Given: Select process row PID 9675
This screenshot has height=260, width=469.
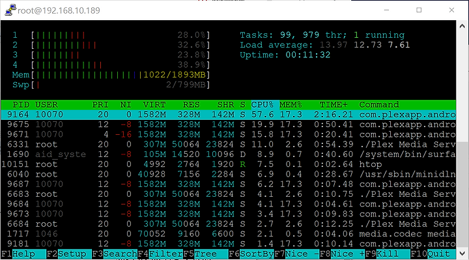Looking at the screenshot, I should [x=229, y=124].
